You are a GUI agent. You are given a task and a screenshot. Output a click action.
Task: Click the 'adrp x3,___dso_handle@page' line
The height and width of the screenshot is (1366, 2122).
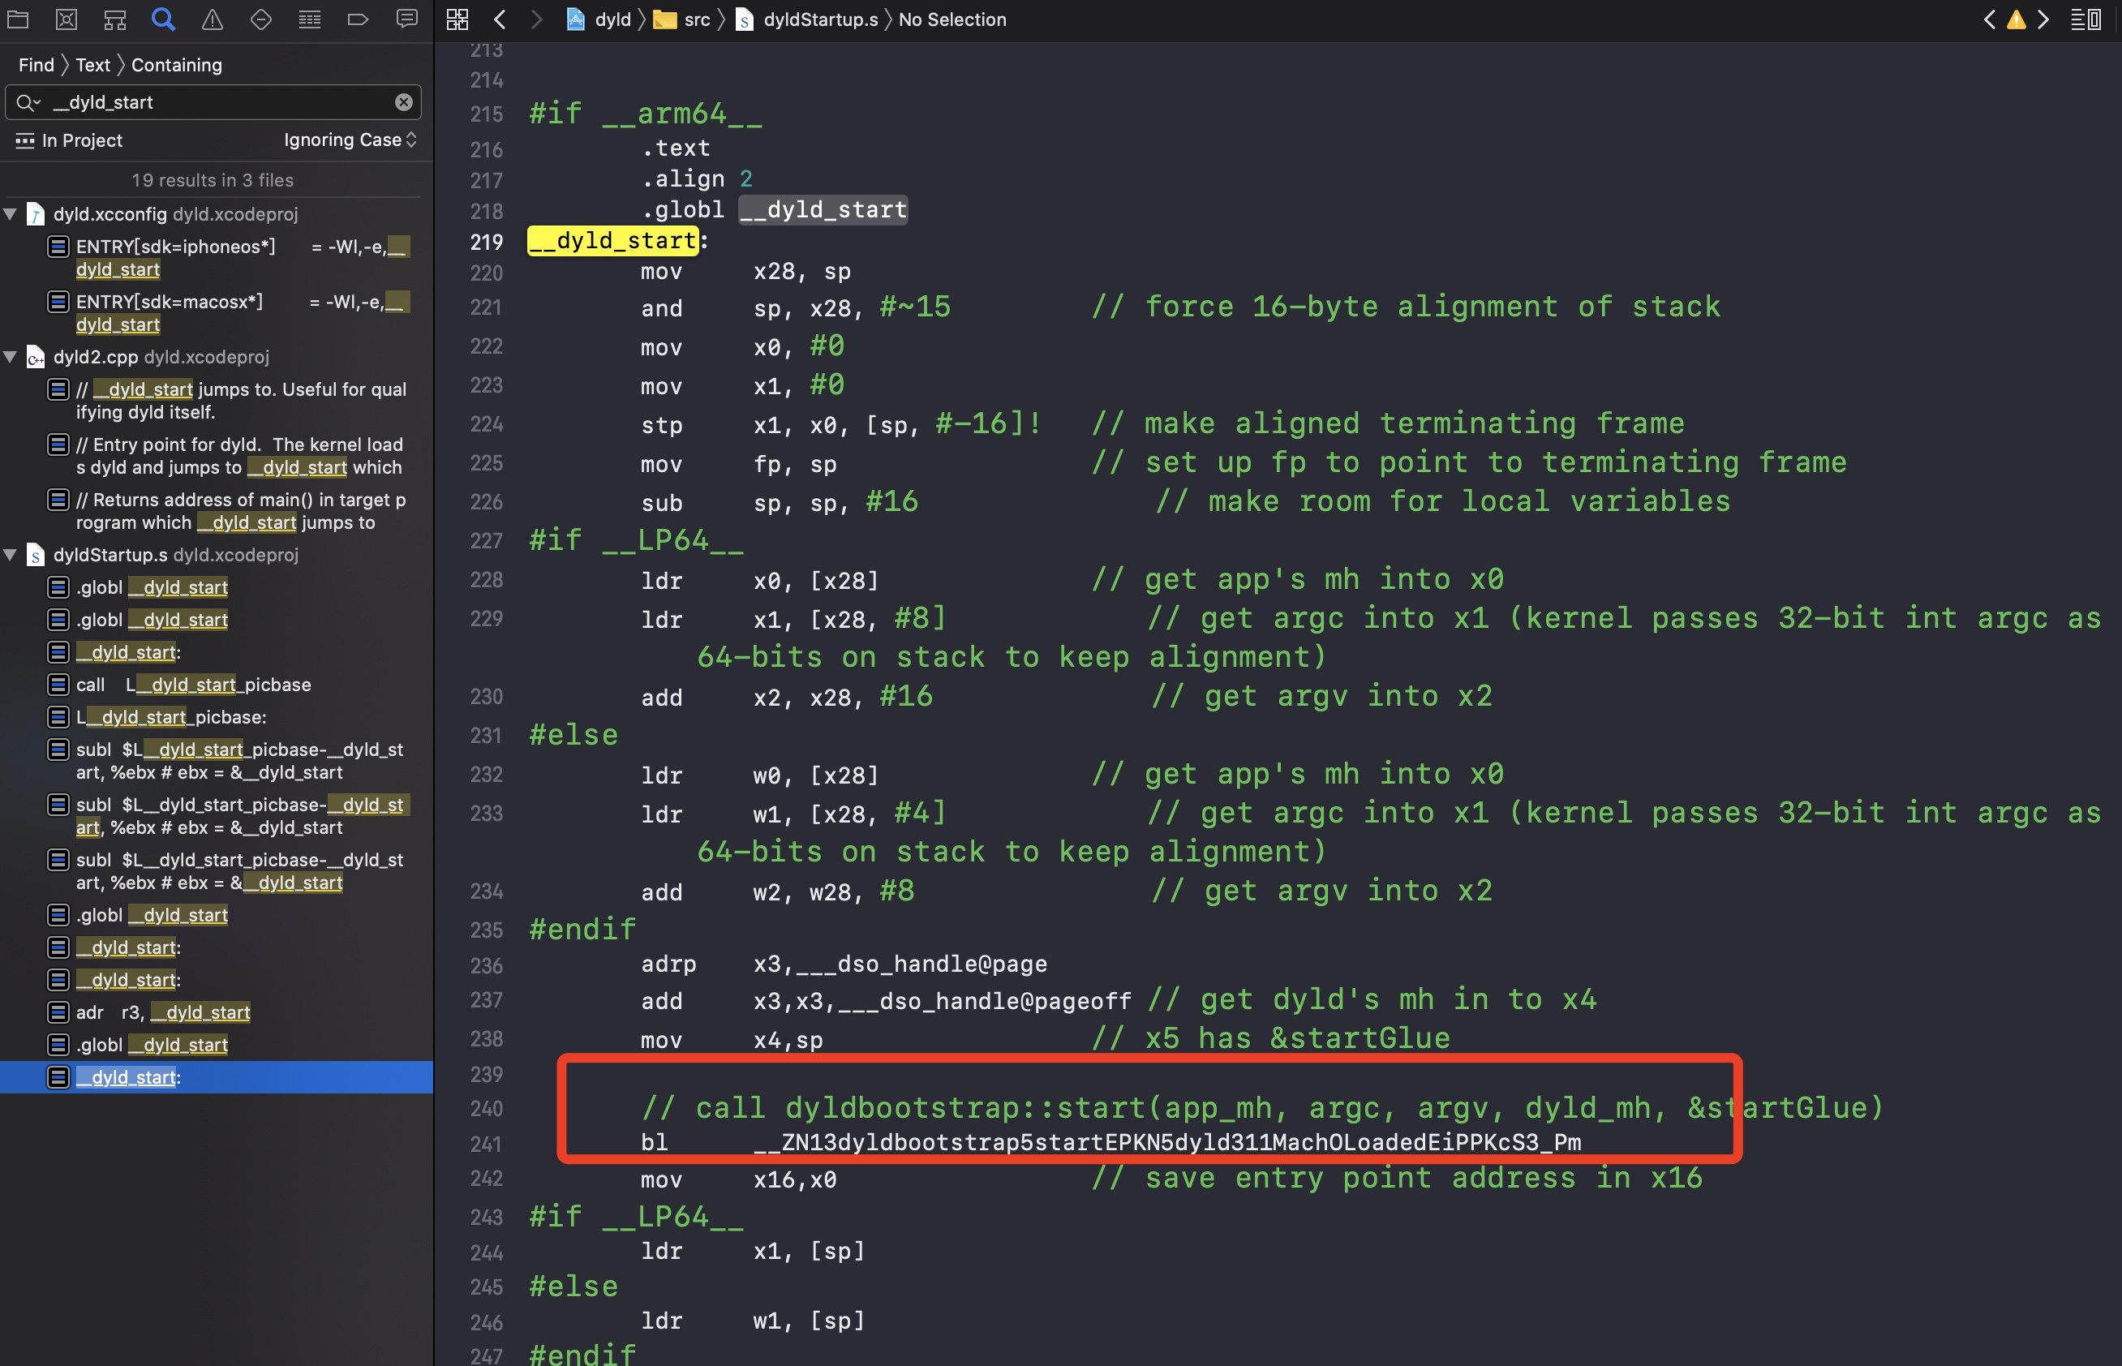pyautogui.click(x=844, y=964)
